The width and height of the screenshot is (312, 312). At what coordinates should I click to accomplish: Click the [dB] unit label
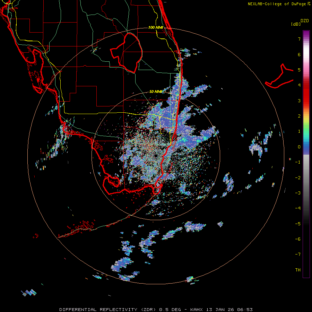296,24
